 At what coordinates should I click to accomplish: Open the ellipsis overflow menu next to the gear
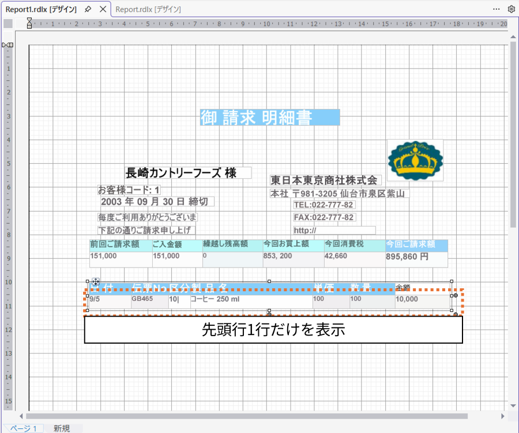(x=496, y=9)
